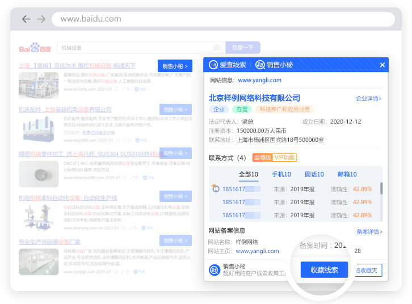Click the 样例网络 website name text

(247, 242)
